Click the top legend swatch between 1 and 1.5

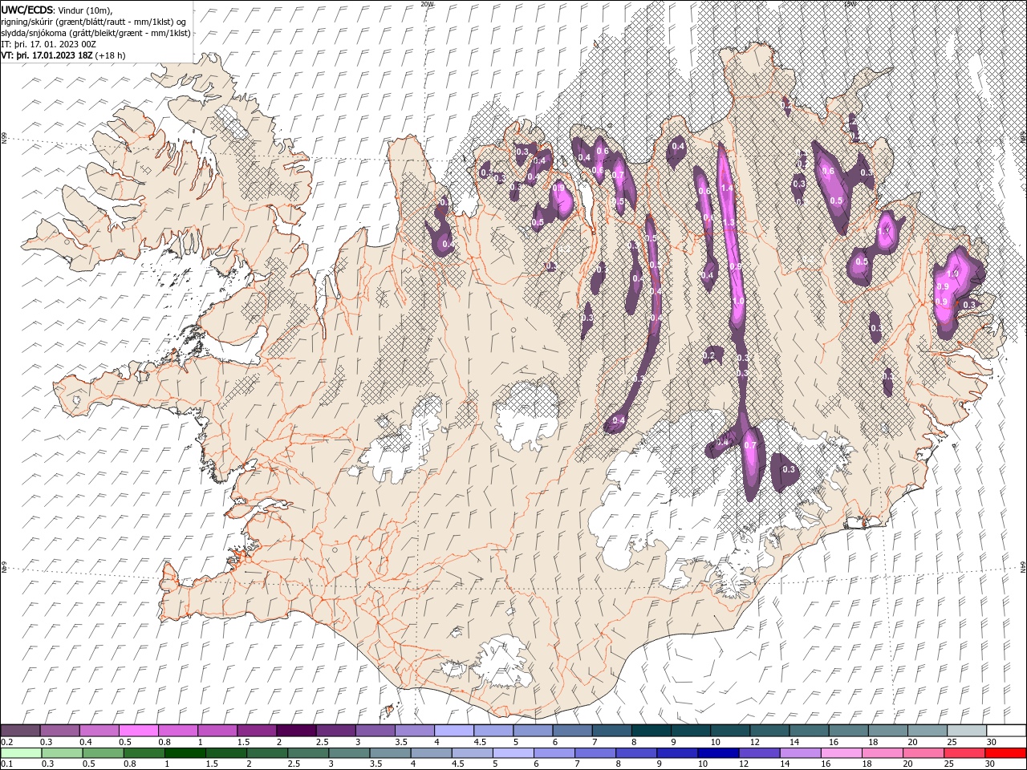point(217,731)
